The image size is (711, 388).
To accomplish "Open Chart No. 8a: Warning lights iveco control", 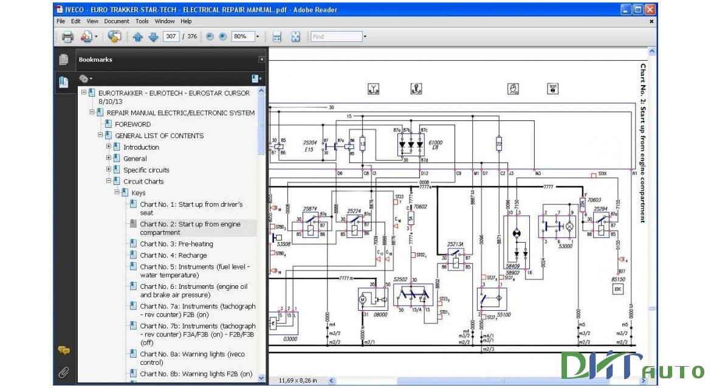I will [x=192, y=358].
